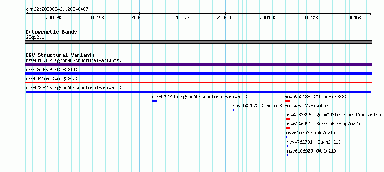Click the tiny blue nsv6103023 feature mark
The width and height of the screenshot is (384, 172).
pos(287,137)
